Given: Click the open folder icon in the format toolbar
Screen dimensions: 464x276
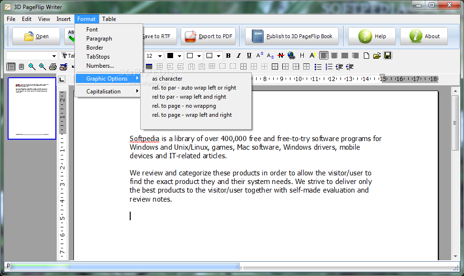Looking at the screenshot, I should (x=377, y=56).
